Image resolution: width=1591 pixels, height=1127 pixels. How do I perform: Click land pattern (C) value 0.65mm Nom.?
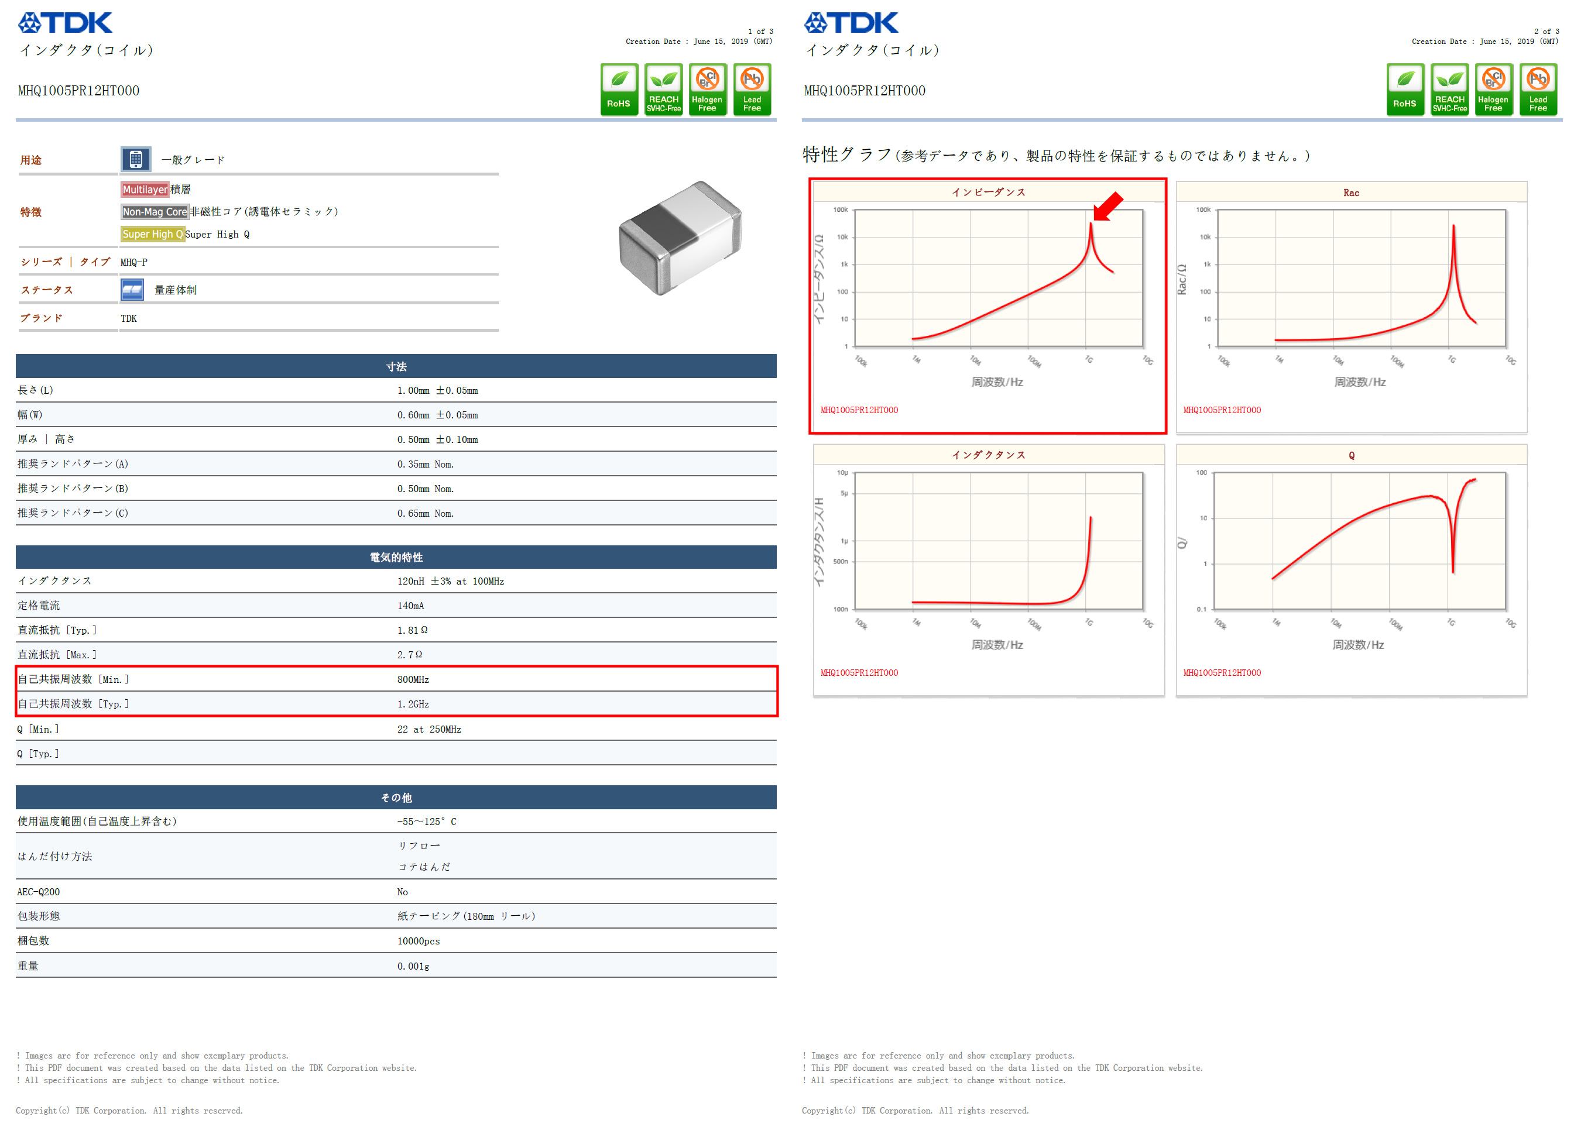coord(426,514)
